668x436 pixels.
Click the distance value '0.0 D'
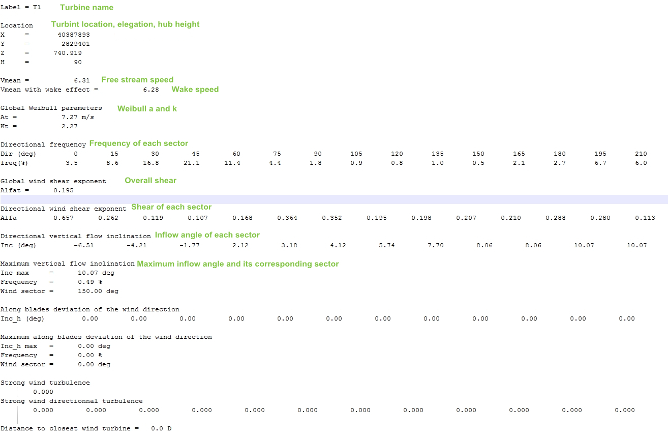pos(161,428)
